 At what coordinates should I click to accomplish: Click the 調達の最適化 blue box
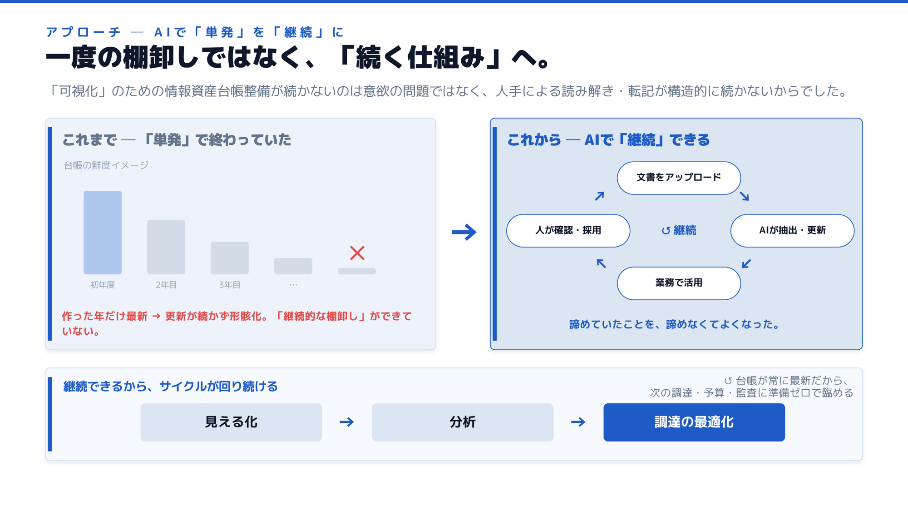(694, 422)
